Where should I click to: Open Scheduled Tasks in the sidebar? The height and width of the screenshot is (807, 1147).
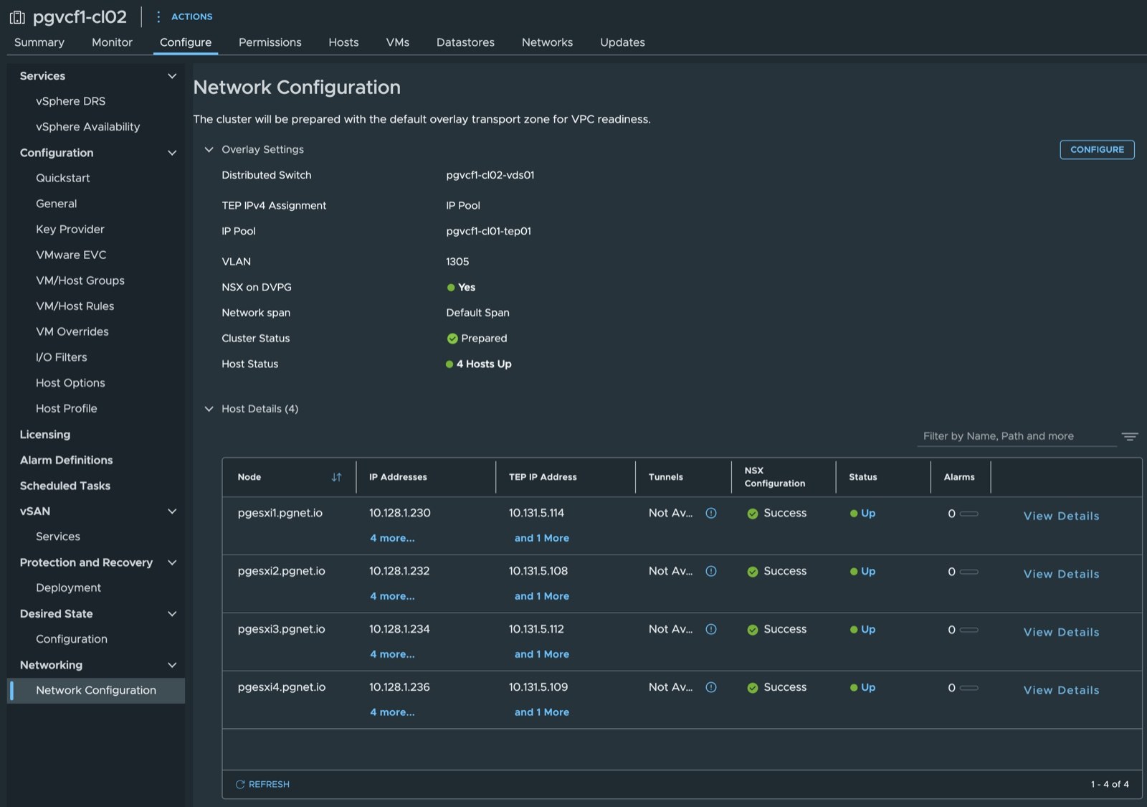coord(65,486)
